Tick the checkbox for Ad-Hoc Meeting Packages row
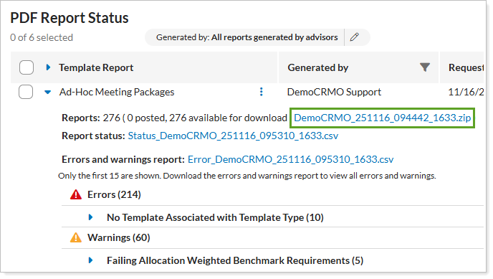Viewport: 493px width, 279px height. 26,92
